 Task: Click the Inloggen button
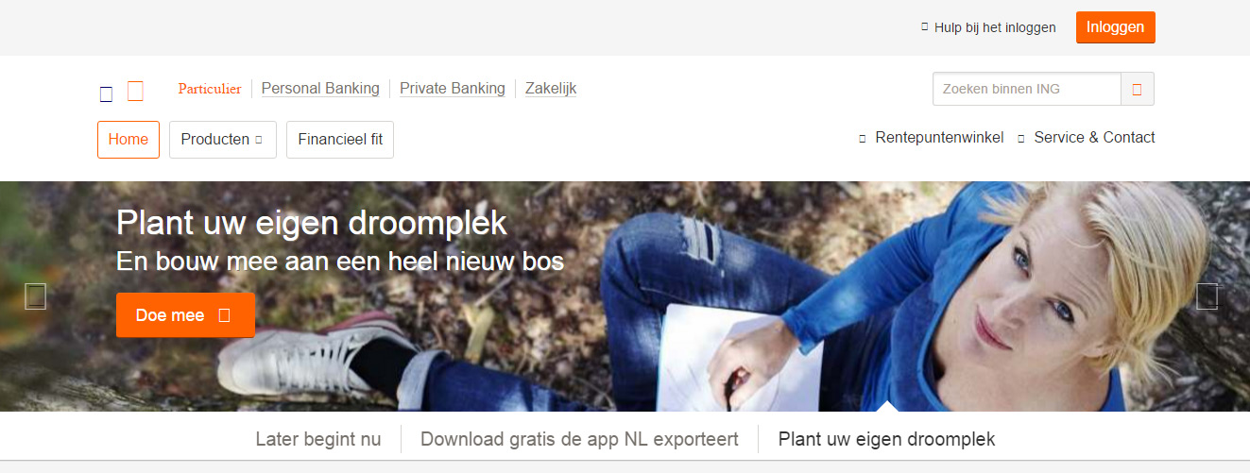tap(1116, 27)
